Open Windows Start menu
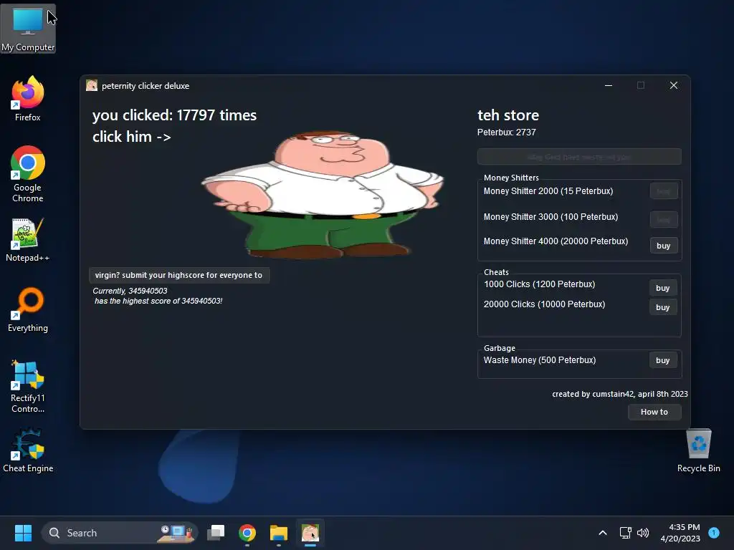Viewport: 734px width, 550px height. pos(23,533)
